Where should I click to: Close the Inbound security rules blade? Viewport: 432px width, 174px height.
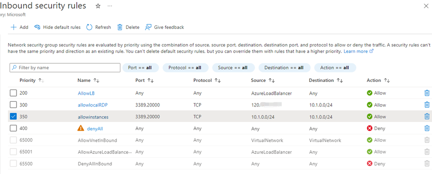426,6
